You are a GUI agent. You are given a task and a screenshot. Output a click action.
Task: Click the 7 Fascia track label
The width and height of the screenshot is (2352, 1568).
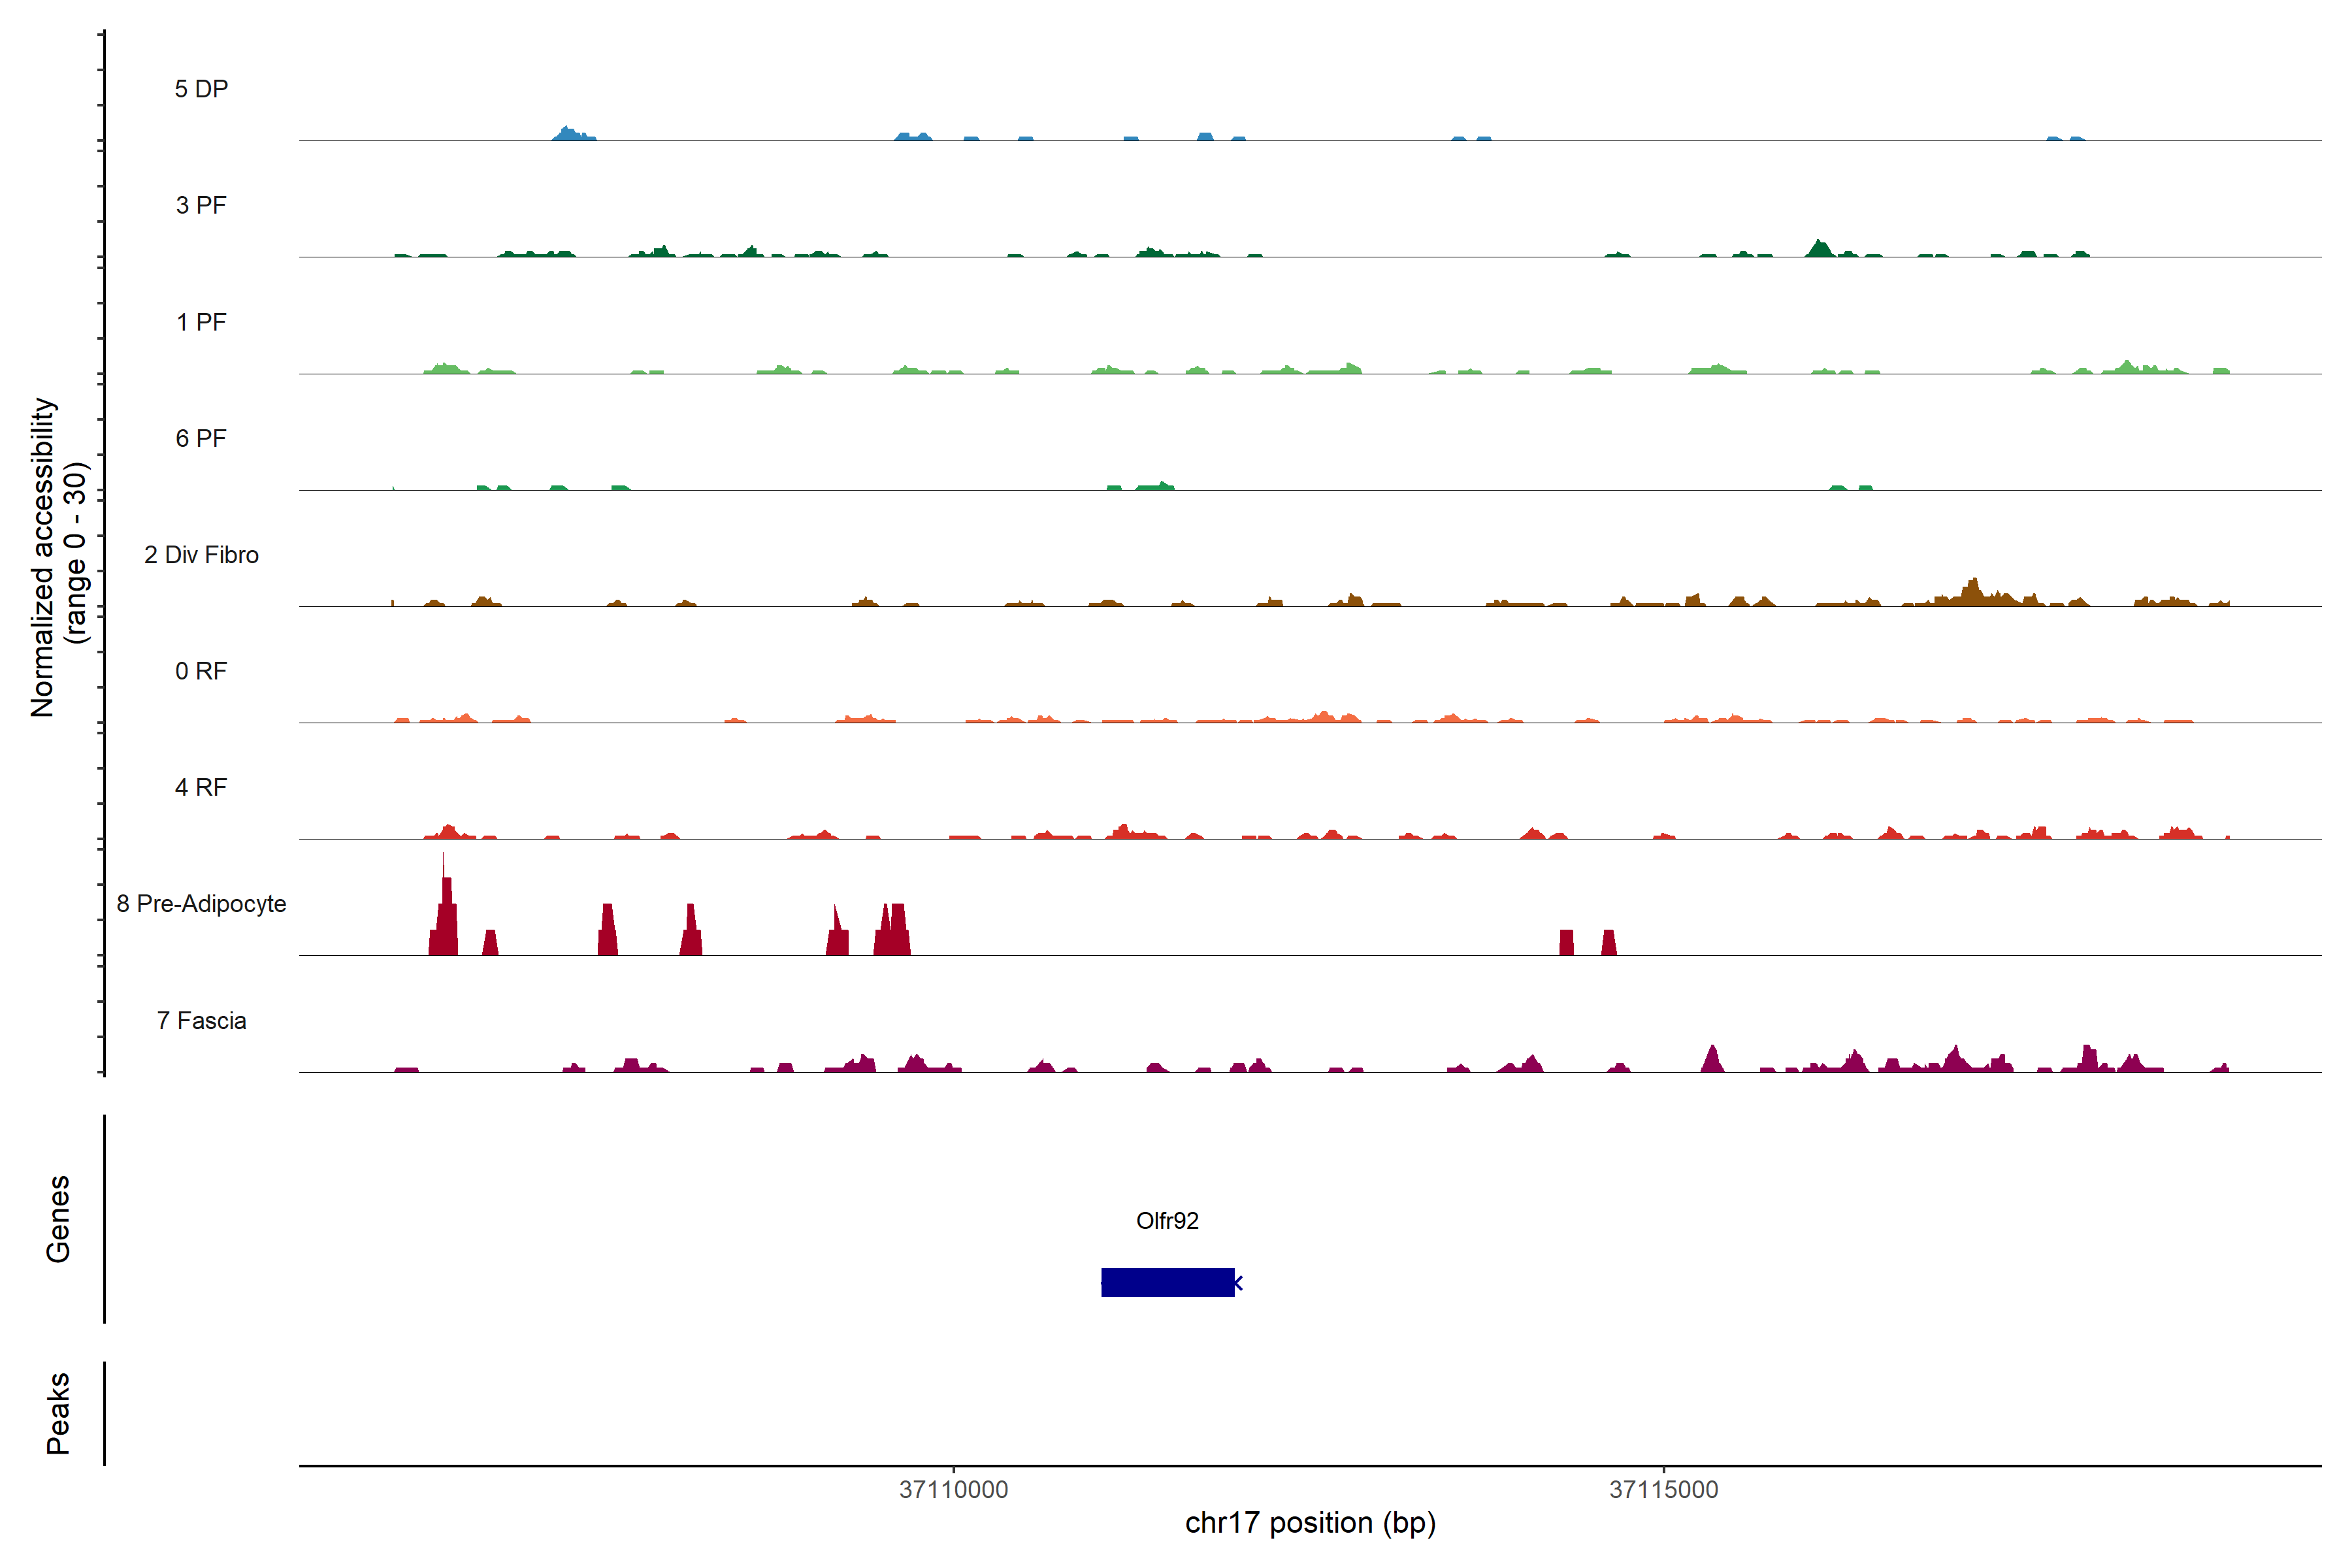click(201, 1020)
